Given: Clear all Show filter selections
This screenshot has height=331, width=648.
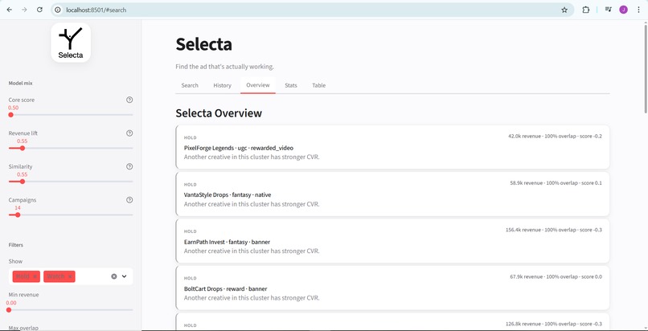Looking at the screenshot, I should pos(114,276).
